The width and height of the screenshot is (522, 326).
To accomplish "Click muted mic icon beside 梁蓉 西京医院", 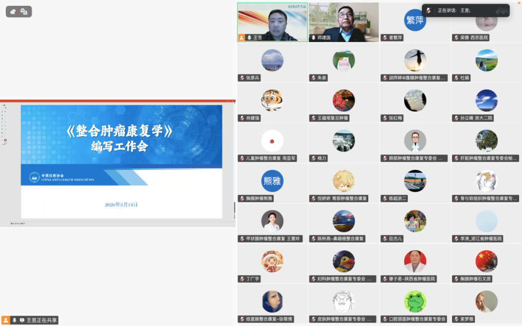I will coord(456,38).
